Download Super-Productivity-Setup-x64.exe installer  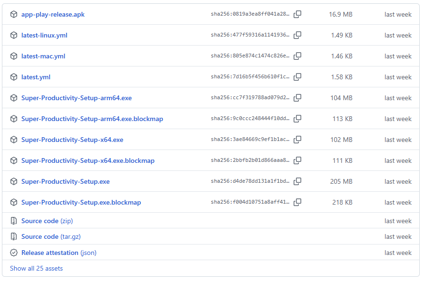(72, 140)
